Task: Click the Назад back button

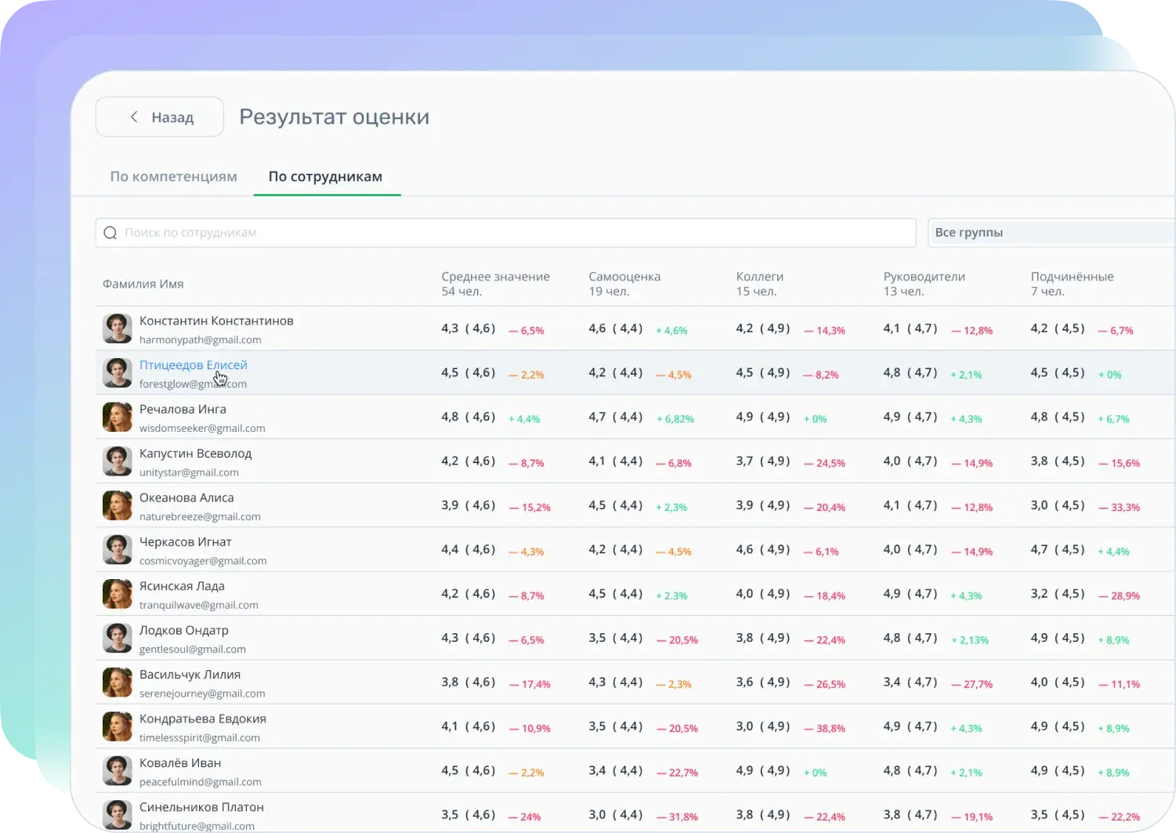Action: tap(160, 117)
